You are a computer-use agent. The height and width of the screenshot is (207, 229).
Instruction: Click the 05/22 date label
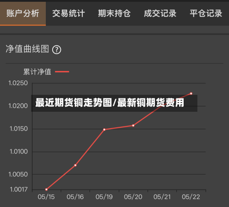(x=191, y=197)
